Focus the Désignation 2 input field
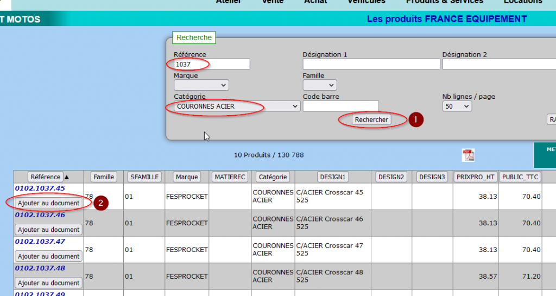The width and height of the screenshot is (556, 296). coord(500,64)
